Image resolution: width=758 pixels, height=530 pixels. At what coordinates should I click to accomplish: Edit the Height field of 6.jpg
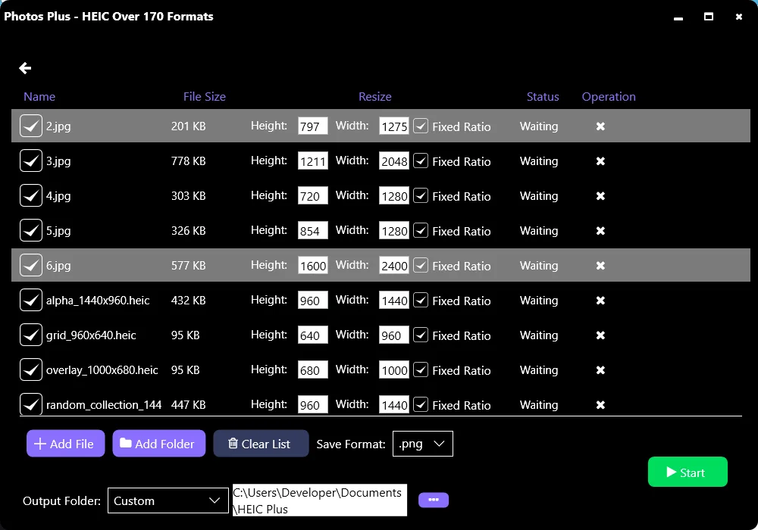[x=313, y=265]
